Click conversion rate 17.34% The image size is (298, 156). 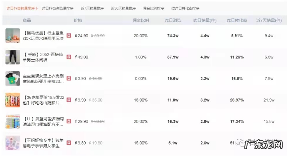coord(237,121)
